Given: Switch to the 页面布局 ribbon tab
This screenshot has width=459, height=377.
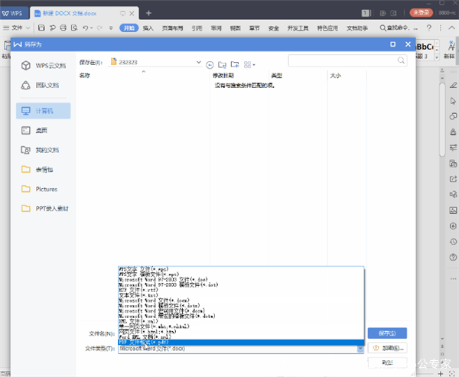Looking at the screenshot, I should 172,28.
